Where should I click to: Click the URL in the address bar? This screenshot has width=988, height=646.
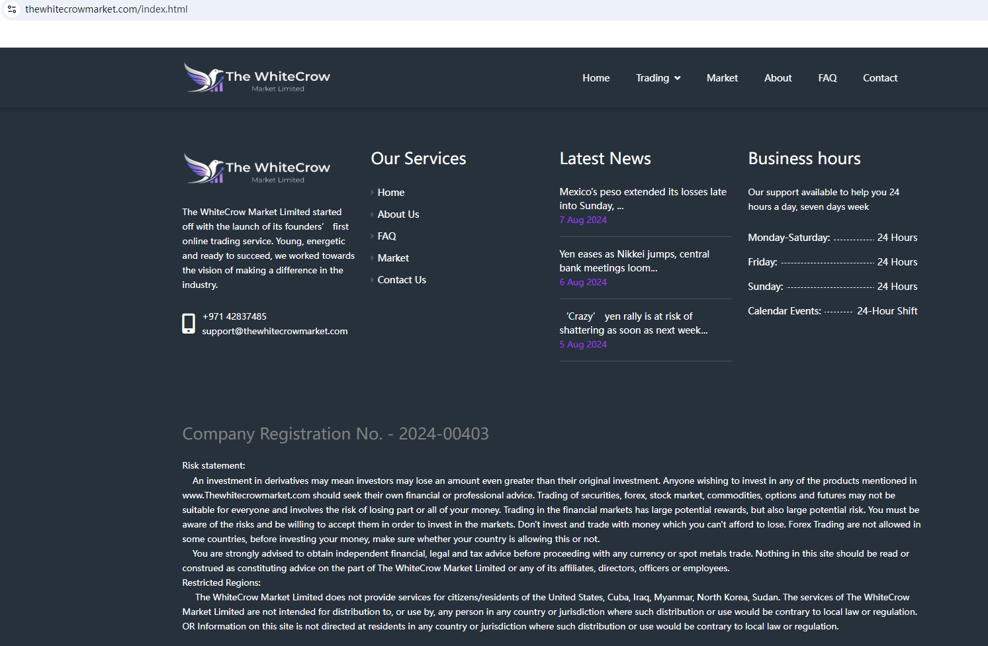click(x=107, y=9)
